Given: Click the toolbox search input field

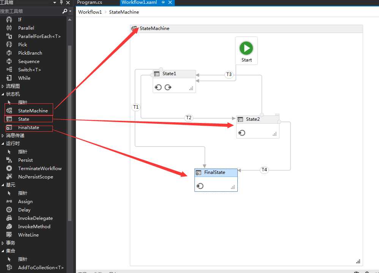Looking at the screenshot, I should pyautogui.click(x=31, y=11).
